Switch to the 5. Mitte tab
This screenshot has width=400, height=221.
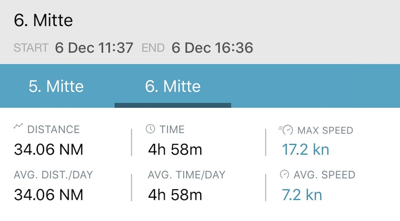(56, 86)
